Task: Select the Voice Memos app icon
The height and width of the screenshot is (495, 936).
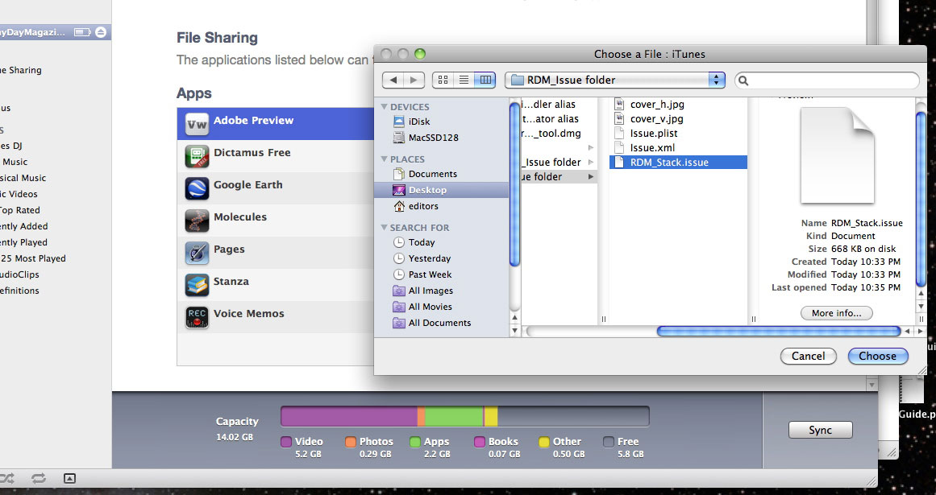Action: [x=197, y=317]
